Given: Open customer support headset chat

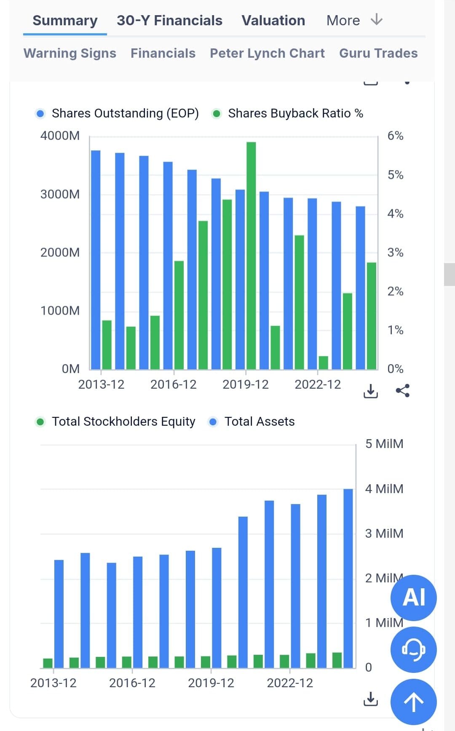Looking at the screenshot, I should [413, 650].
